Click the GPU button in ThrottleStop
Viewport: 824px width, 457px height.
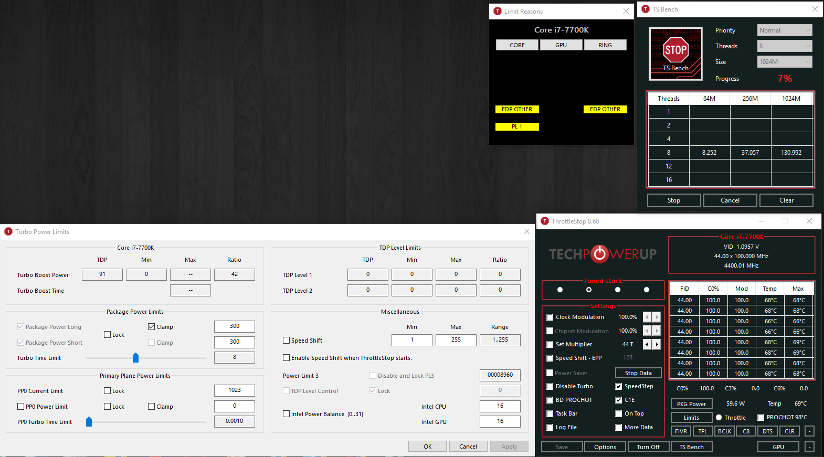point(778,447)
